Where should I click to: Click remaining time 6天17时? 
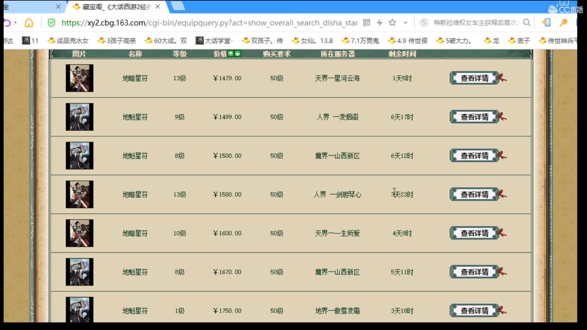coord(402,117)
